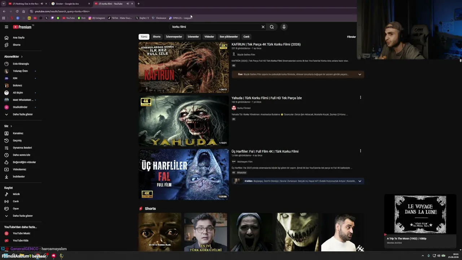Viewport: 462px width, 260px height.
Task: Open Yahuda Türk Korku Filmi video title
Action: pyautogui.click(x=267, y=98)
